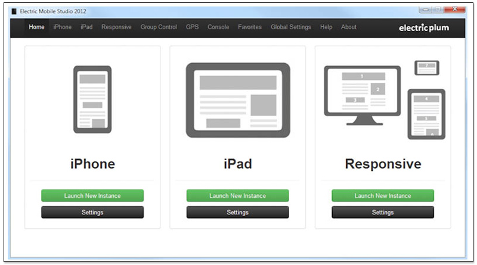The height and width of the screenshot is (265, 477).
Task: Click the Electric Mobile Studio 2012 window title
Action: (x=53, y=11)
